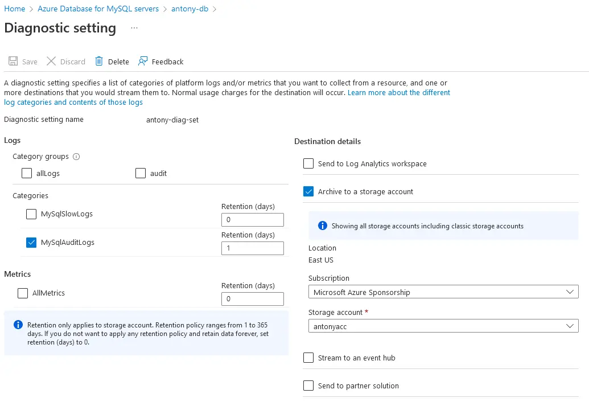Go to Home in the breadcrumb
This screenshot has width=589, height=414.
[15, 9]
